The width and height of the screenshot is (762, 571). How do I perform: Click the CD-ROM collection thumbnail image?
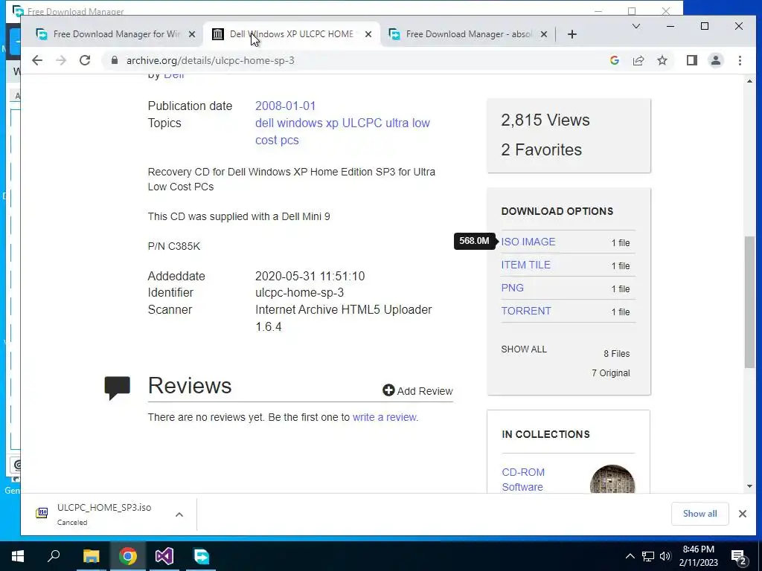click(x=612, y=480)
